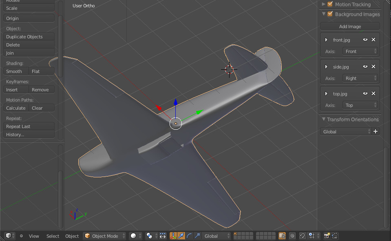Click the Add Image button
391x241 pixels.
coord(350,27)
